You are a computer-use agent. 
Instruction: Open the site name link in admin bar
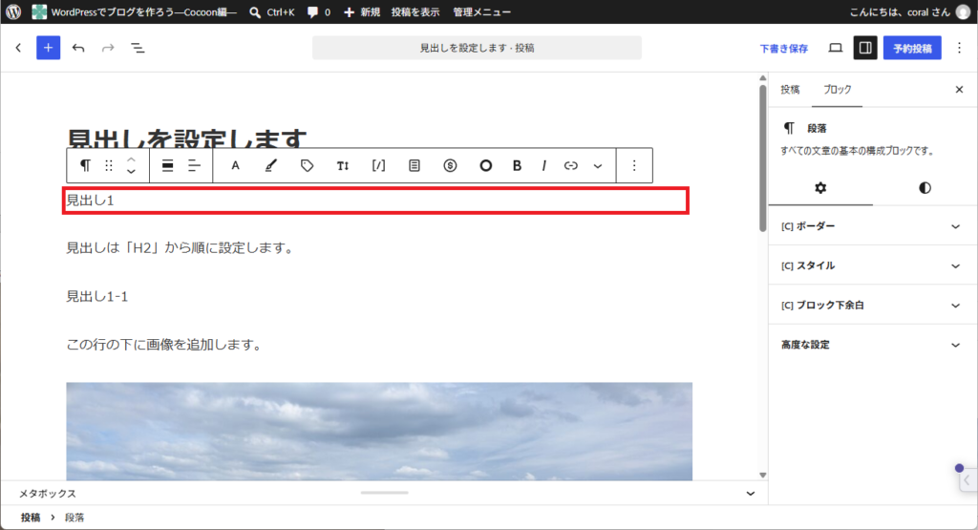coord(135,11)
